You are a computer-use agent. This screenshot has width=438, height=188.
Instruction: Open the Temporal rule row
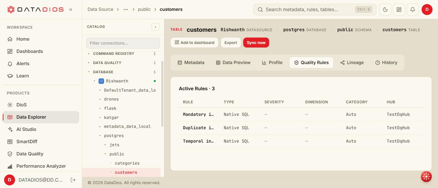301,141
